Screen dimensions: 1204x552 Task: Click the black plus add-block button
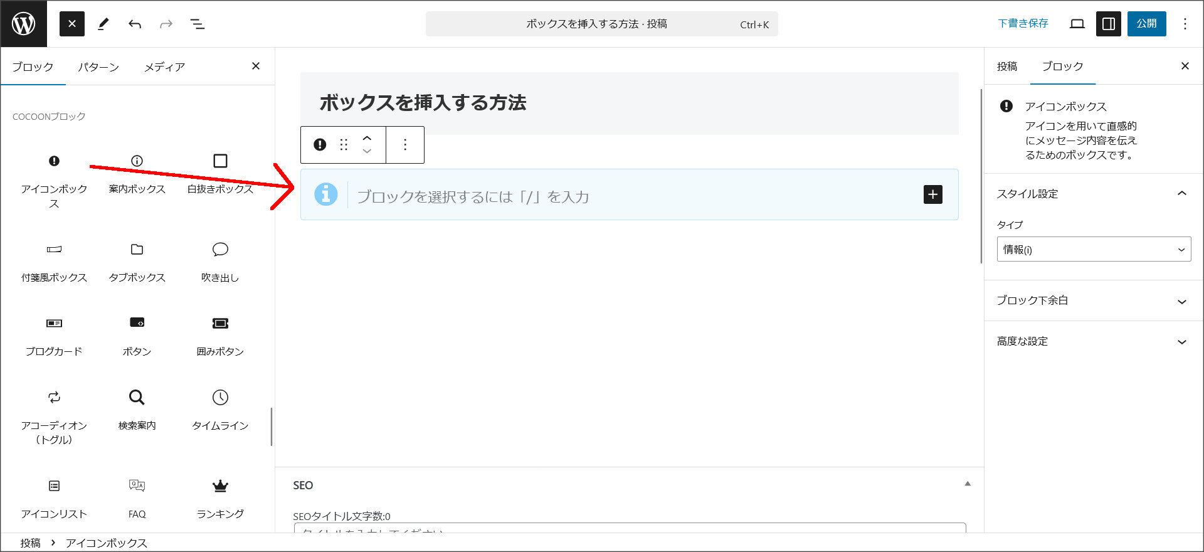coord(932,194)
